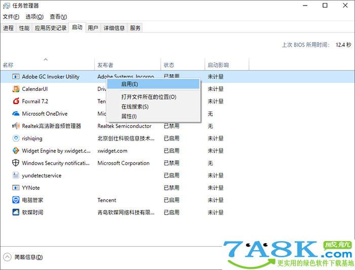Click the Windows Security shield icon
The height and width of the screenshot is (270, 355).
[x=16, y=163]
